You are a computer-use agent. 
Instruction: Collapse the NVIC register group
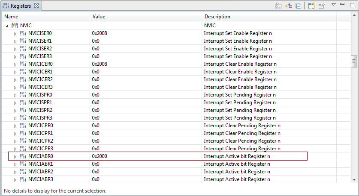tap(7, 26)
